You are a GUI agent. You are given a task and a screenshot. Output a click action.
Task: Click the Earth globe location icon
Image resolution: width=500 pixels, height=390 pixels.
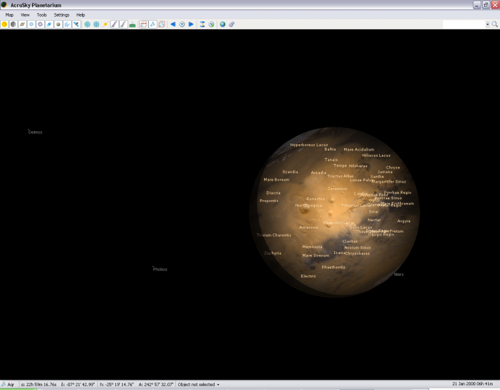click(223, 24)
